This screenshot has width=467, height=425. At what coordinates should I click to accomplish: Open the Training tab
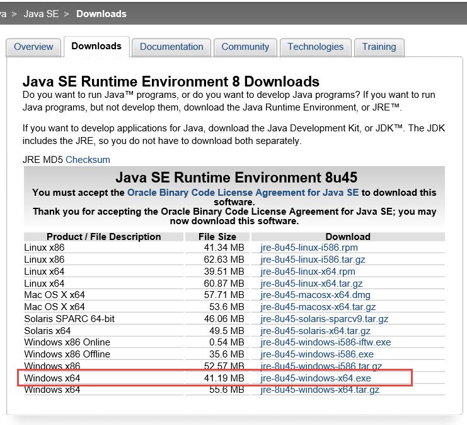coord(379,47)
